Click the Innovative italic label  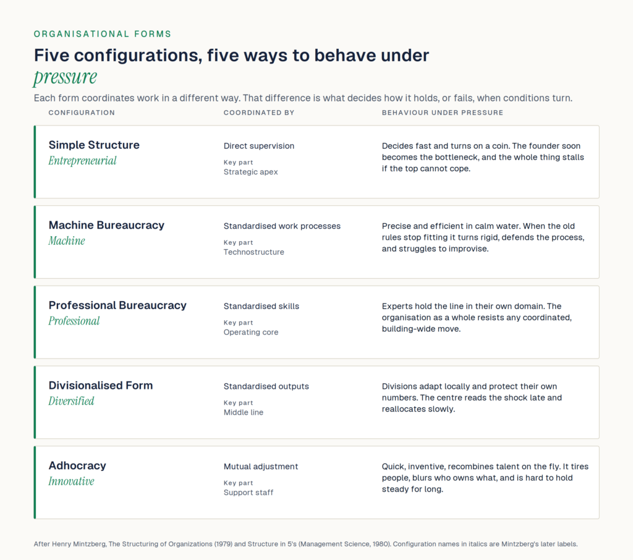click(71, 482)
